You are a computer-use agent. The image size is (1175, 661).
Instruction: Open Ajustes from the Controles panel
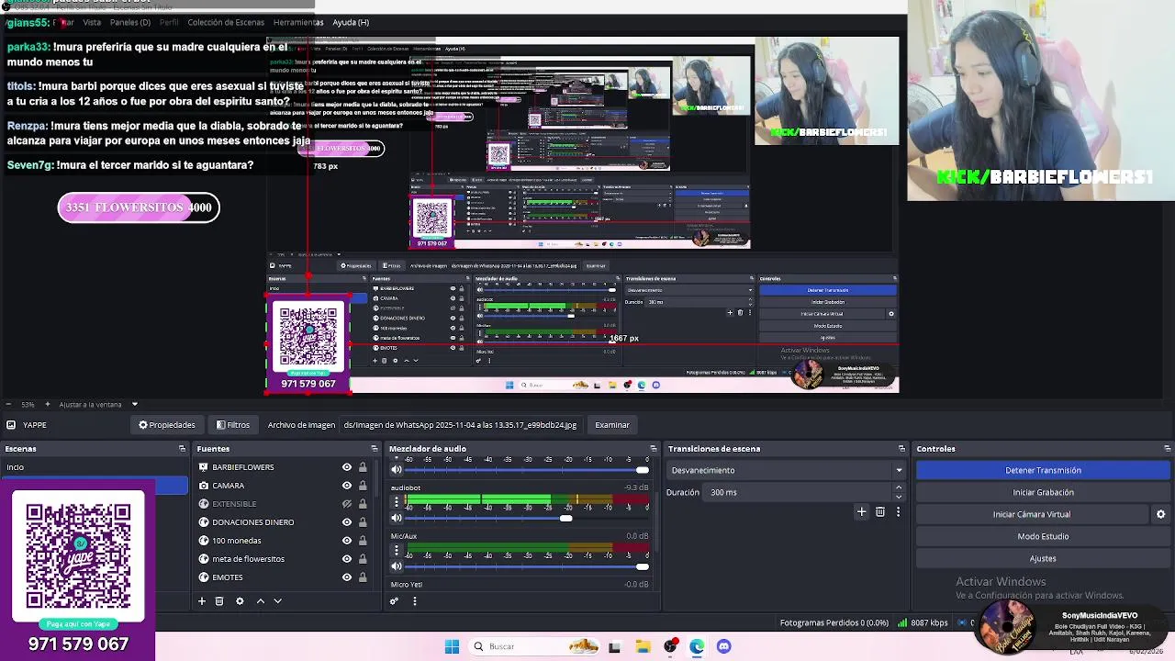[x=1043, y=558]
